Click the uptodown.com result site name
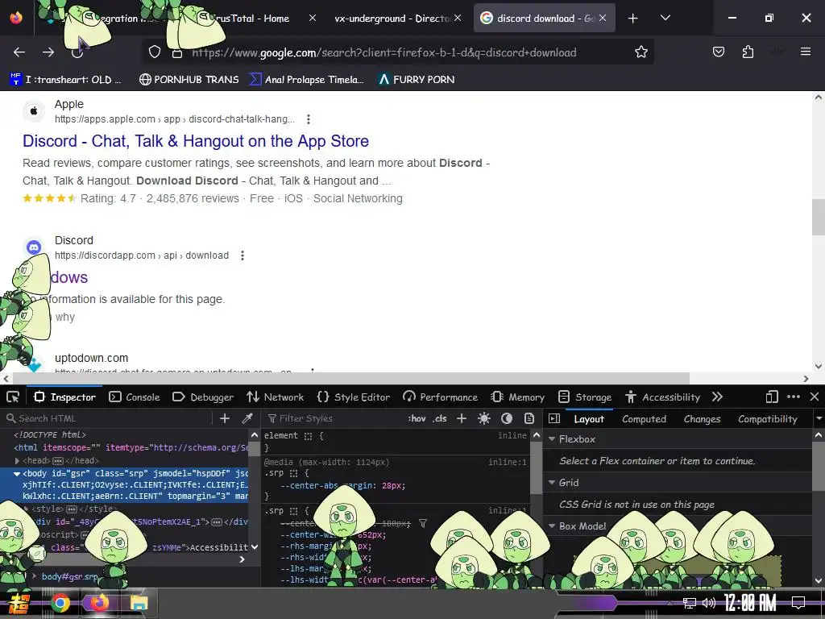Image resolution: width=825 pixels, height=619 pixels. pos(92,358)
